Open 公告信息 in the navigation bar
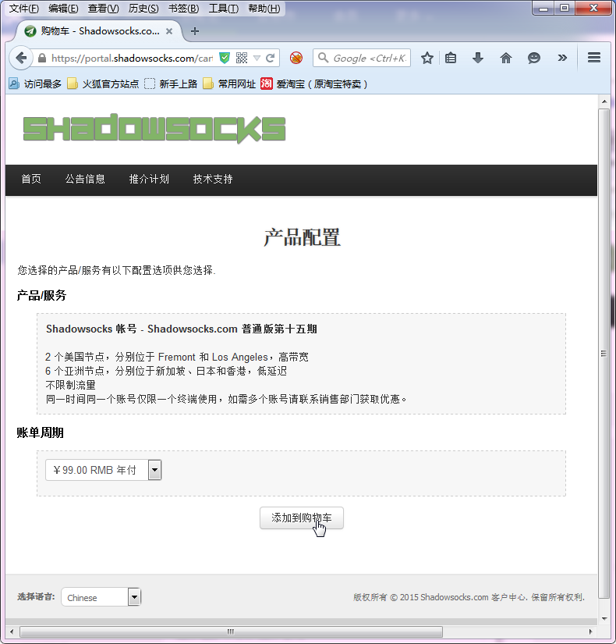The image size is (616, 644). [x=85, y=179]
